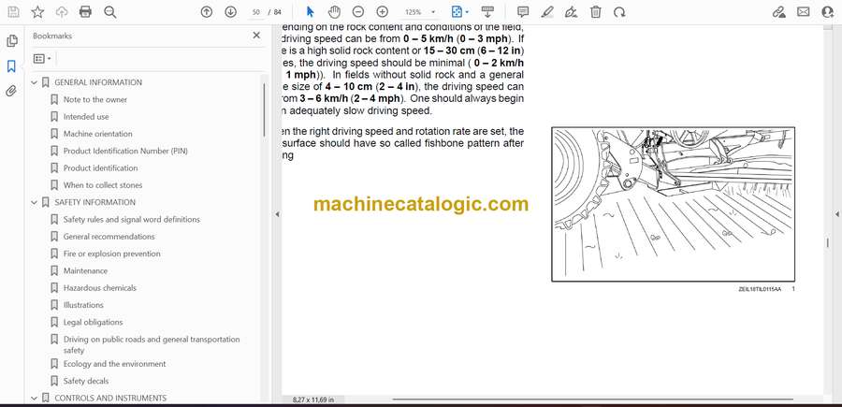Open Driving on public roads bookmark
This screenshot has width=842, height=407.
pyautogui.click(x=152, y=344)
